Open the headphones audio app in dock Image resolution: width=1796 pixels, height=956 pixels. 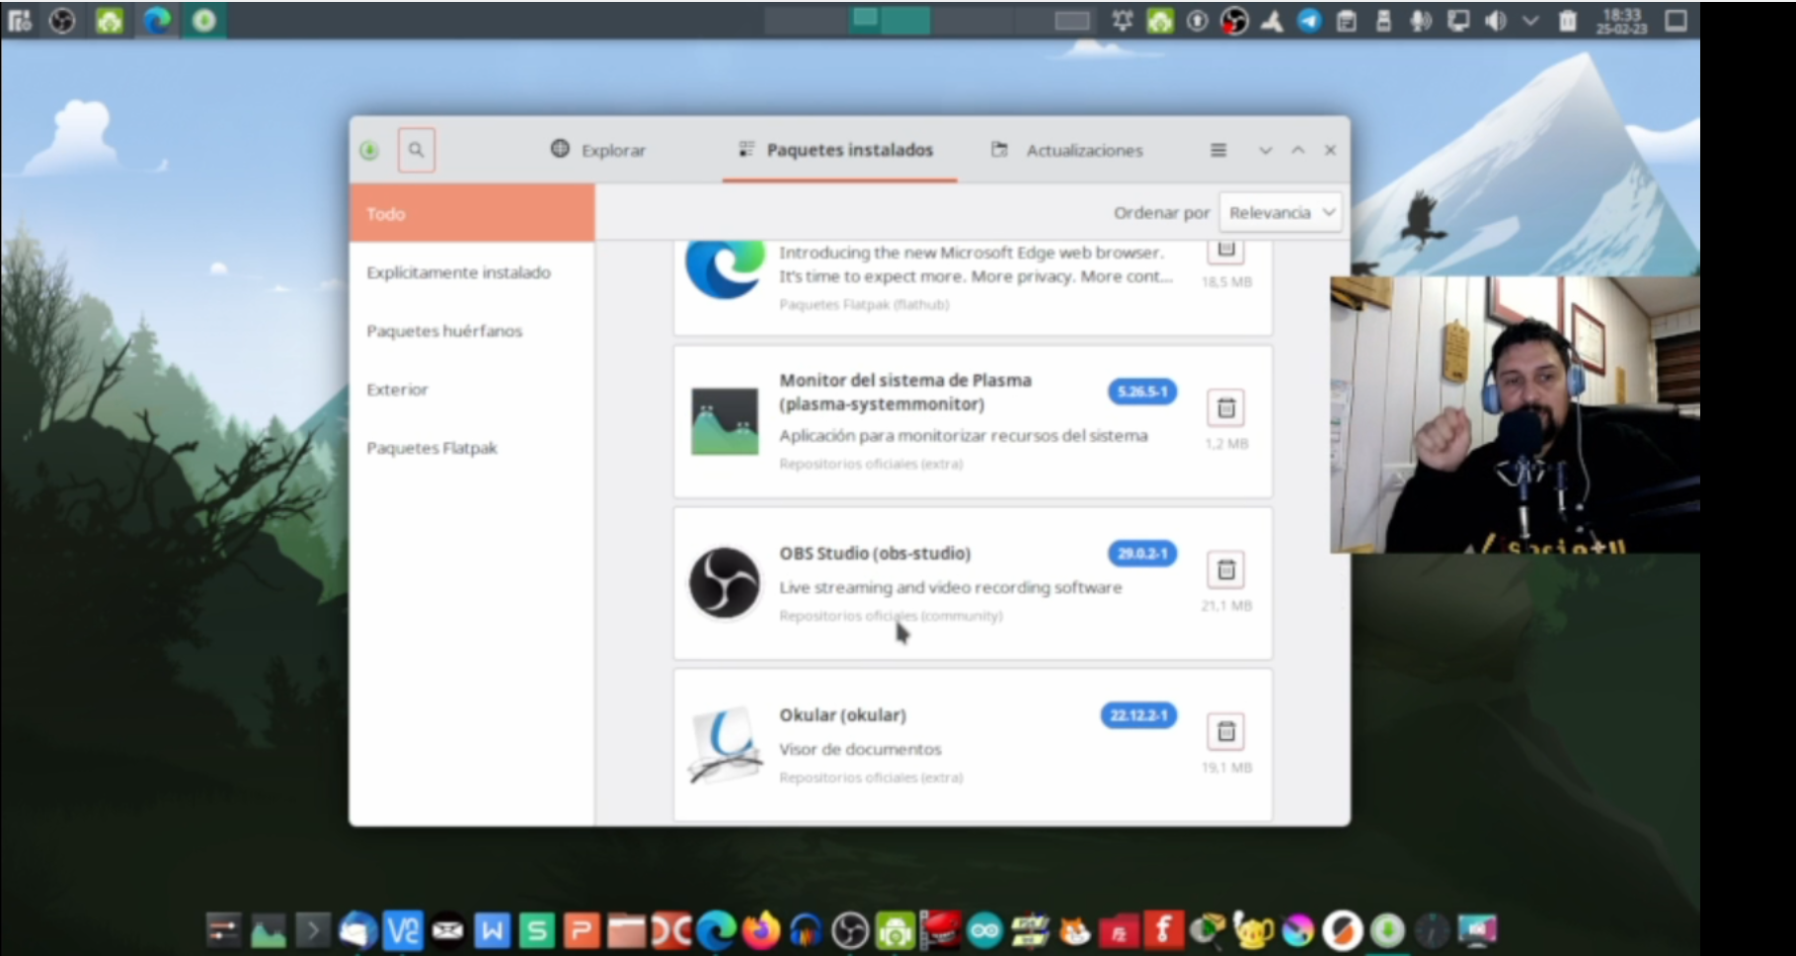pos(806,929)
